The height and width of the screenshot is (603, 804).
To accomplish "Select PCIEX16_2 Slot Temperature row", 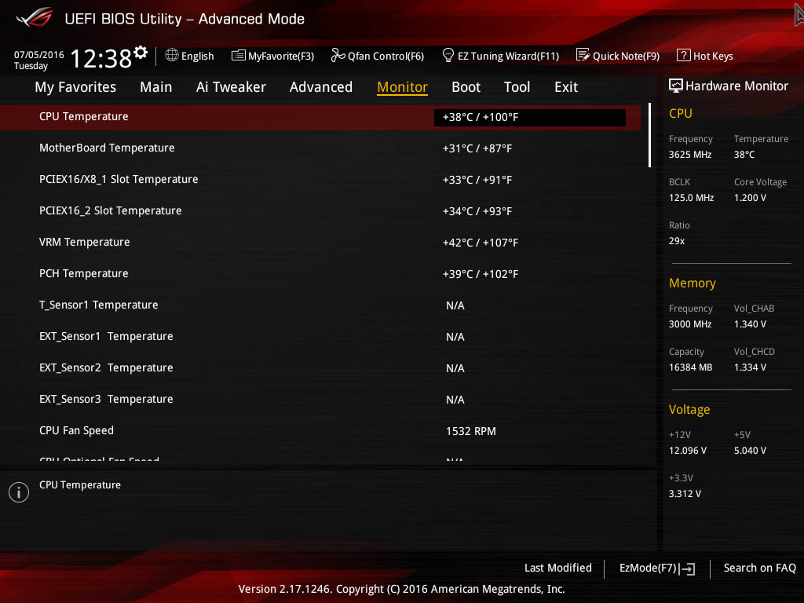I will 320,210.
